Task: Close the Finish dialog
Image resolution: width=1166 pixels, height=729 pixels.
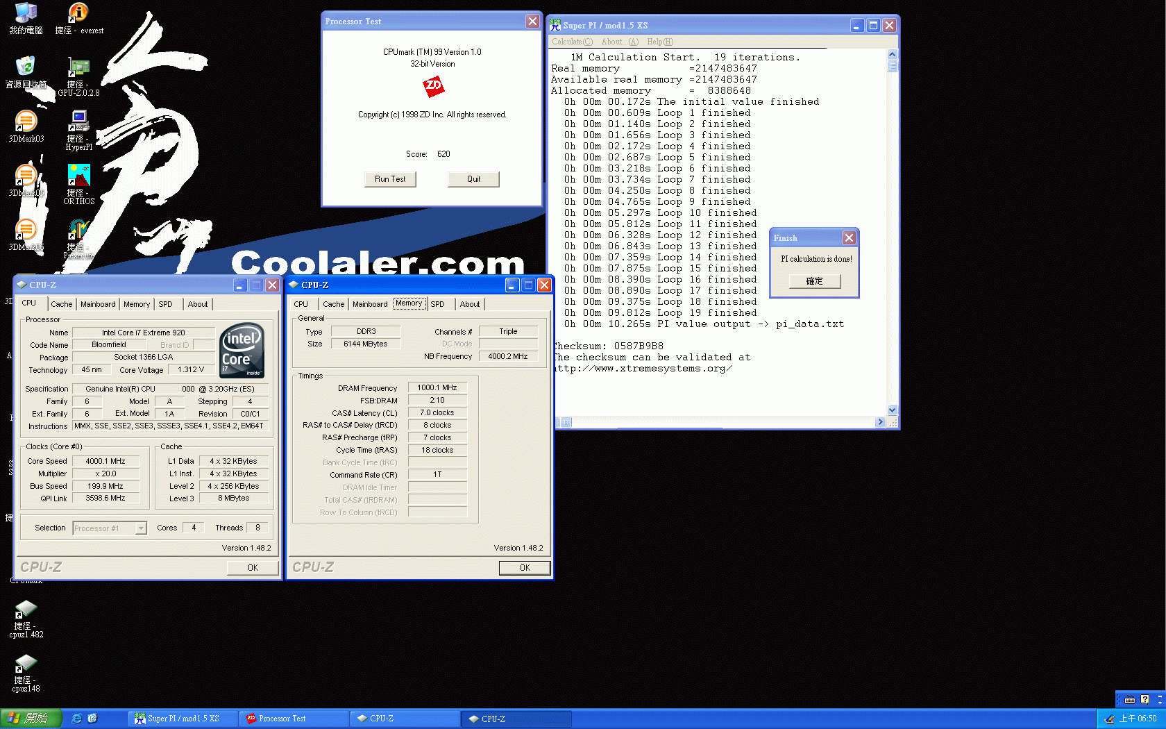Action: pyautogui.click(x=849, y=237)
